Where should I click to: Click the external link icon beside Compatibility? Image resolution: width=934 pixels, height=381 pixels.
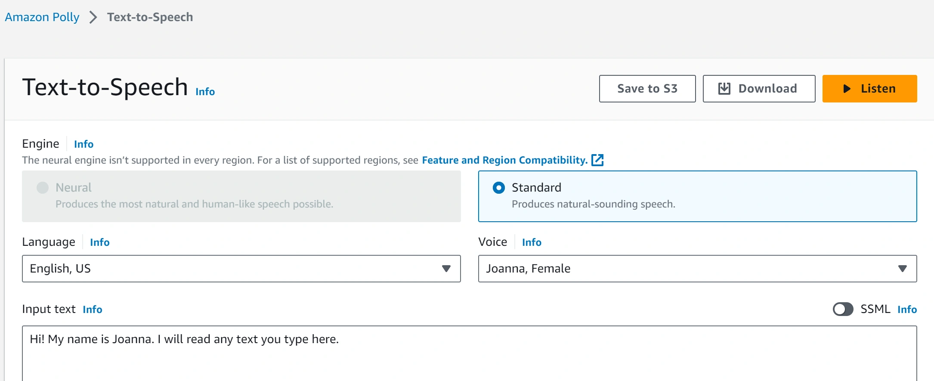[597, 160]
